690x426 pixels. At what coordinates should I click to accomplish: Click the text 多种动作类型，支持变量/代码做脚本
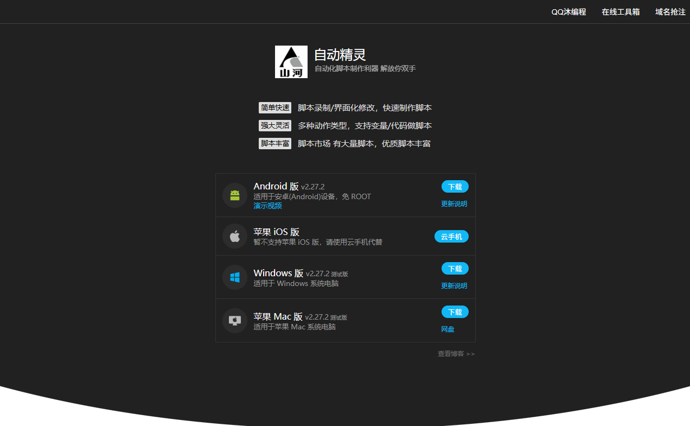coord(365,126)
